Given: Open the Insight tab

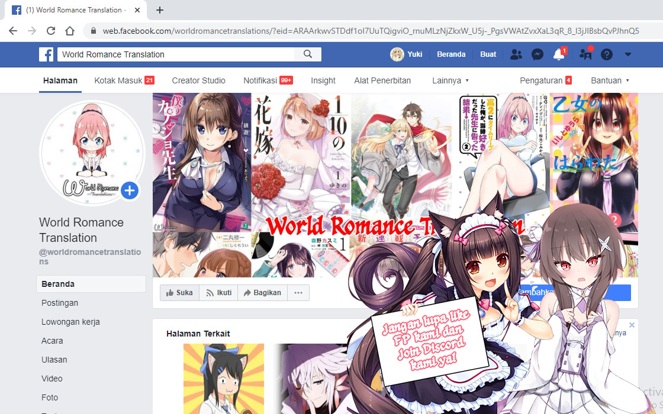Looking at the screenshot, I should click(x=323, y=80).
